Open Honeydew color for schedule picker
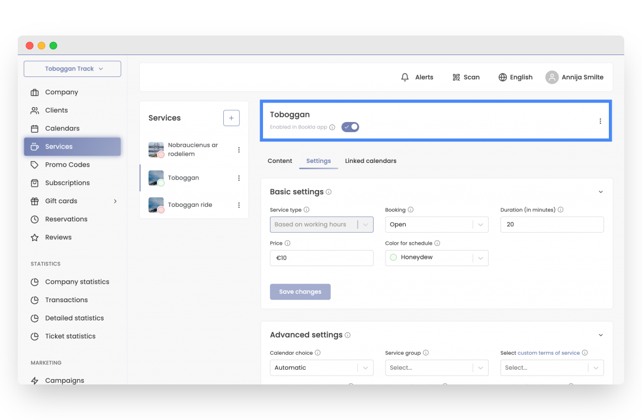This screenshot has width=642, height=420. [436, 258]
